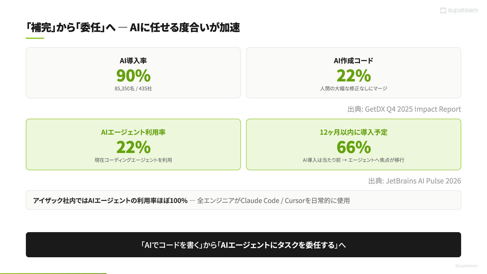Click the green progress bar at slide bottom
The image size is (487, 274).
53,273
